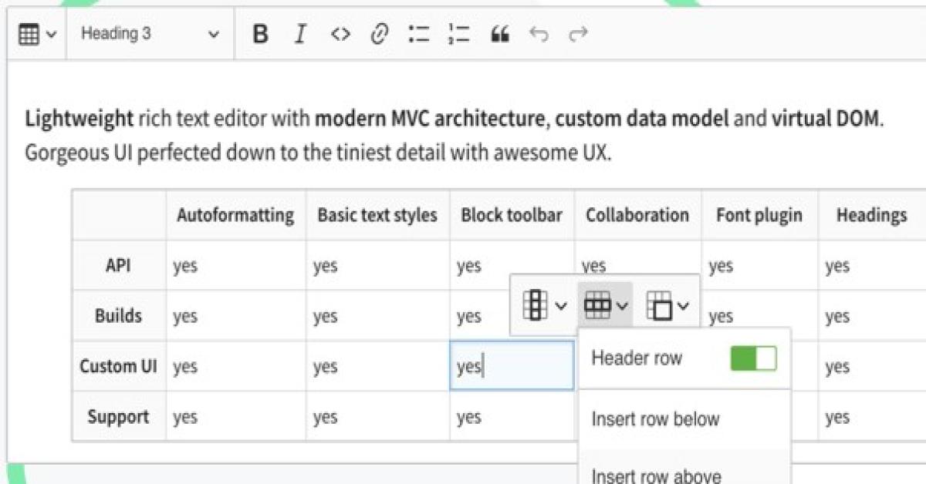Screen dimensions: 926x484
Task: Create a numbered list
Action: 459,34
